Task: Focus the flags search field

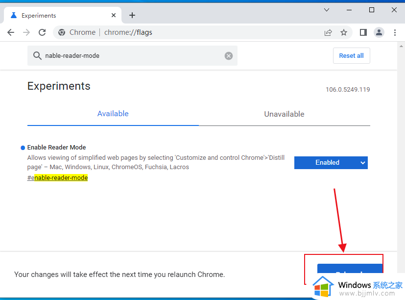Action: pyautogui.click(x=132, y=55)
